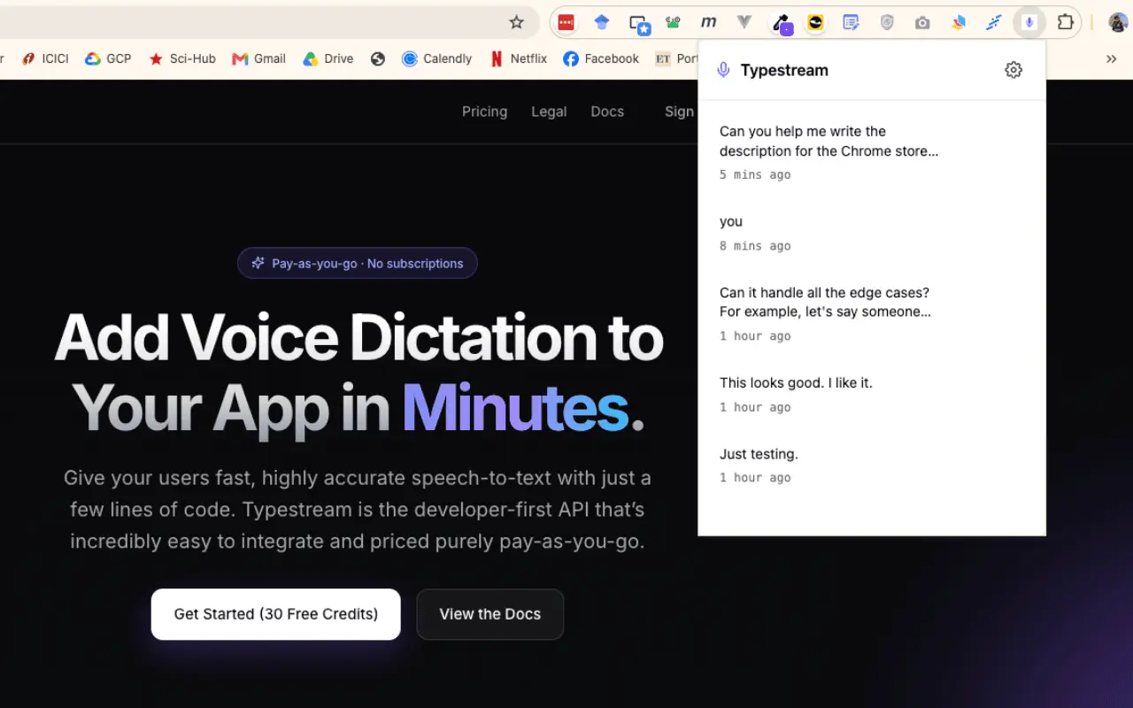Click the italic 'm' extension icon
The height and width of the screenshot is (708, 1133).
tap(708, 23)
